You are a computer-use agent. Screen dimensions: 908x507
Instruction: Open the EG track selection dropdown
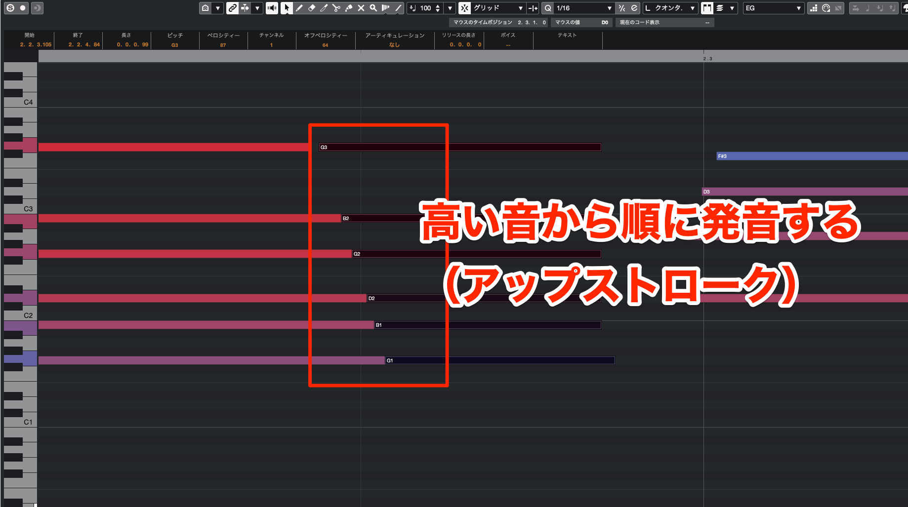click(774, 8)
